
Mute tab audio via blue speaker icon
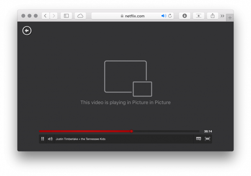tap(164, 16)
